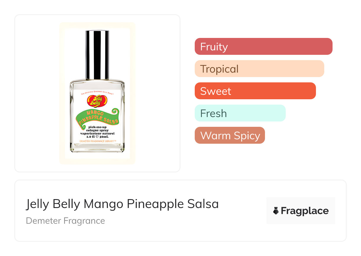Choose the Sweet accord bar
This screenshot has height=256, width=361.
point(255,91)
